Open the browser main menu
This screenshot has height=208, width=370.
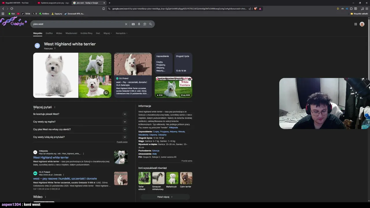click(367, 9)
